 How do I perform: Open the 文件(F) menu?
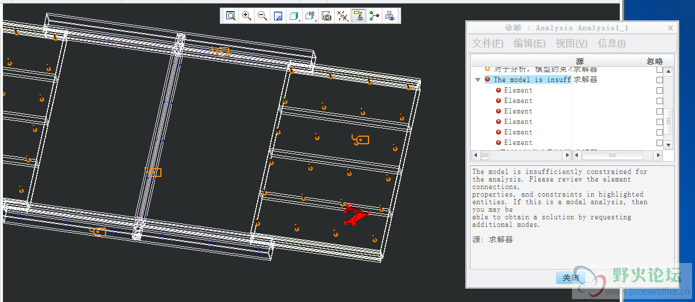(487, 44)
